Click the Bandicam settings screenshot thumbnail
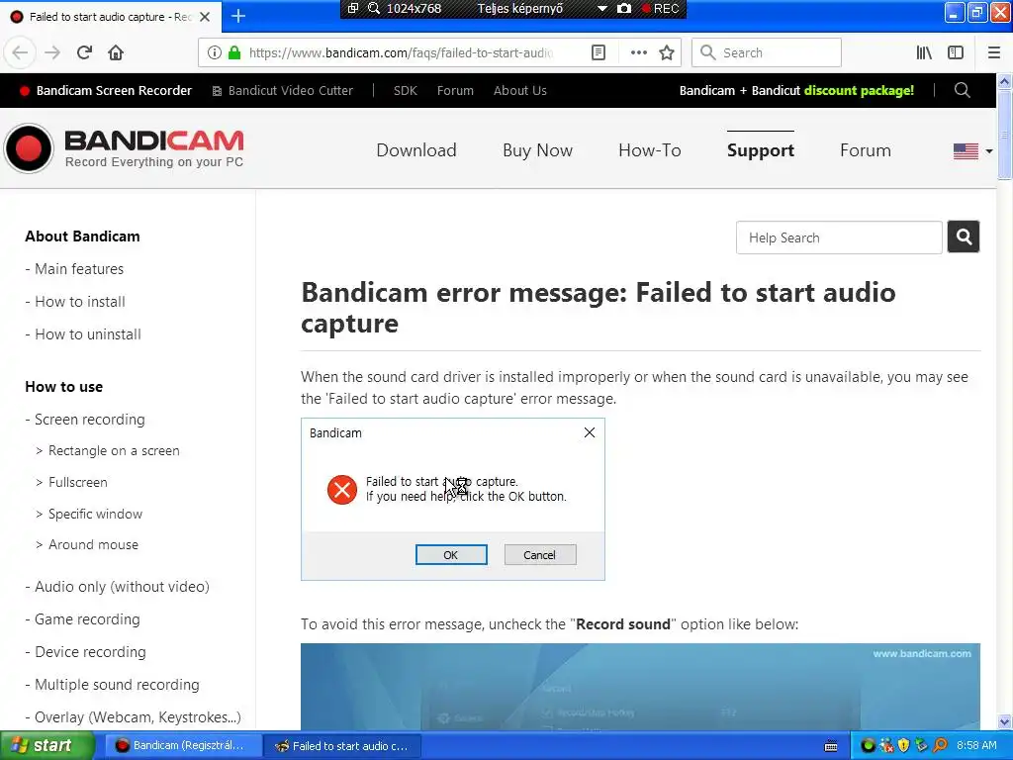 click(x=640, y=687)
